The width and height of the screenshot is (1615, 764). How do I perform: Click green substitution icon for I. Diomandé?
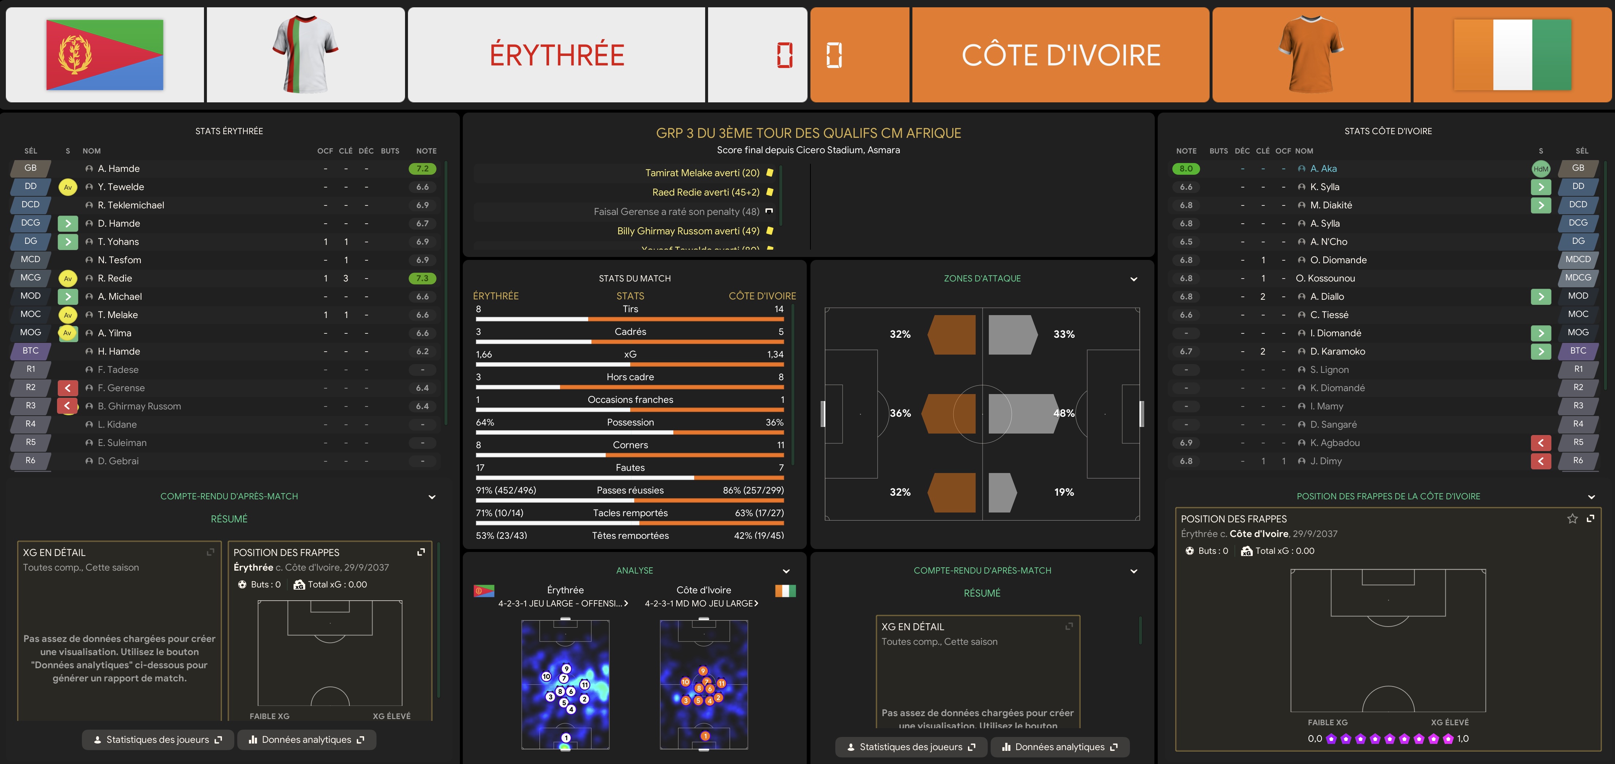coord(1540,333)
